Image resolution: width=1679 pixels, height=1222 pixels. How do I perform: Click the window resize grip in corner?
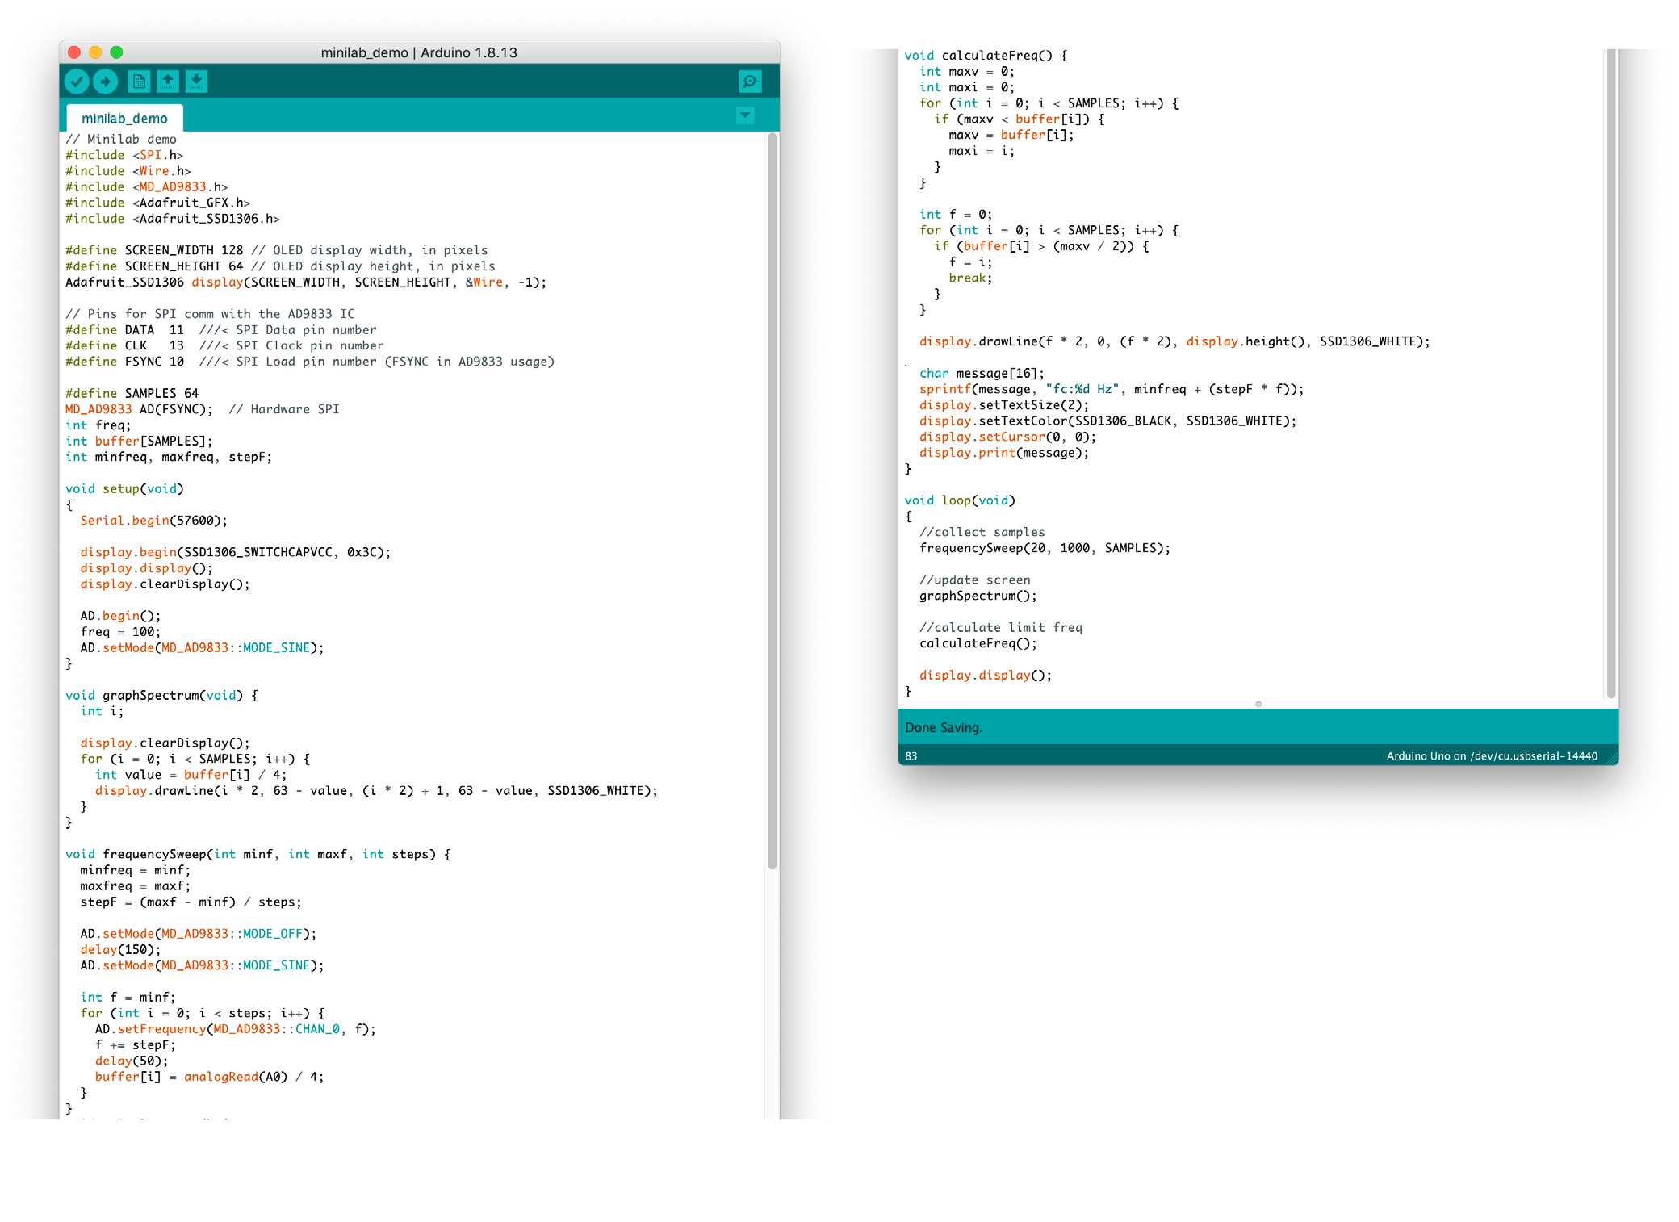pyautogui.click(x=1612, y=758)
